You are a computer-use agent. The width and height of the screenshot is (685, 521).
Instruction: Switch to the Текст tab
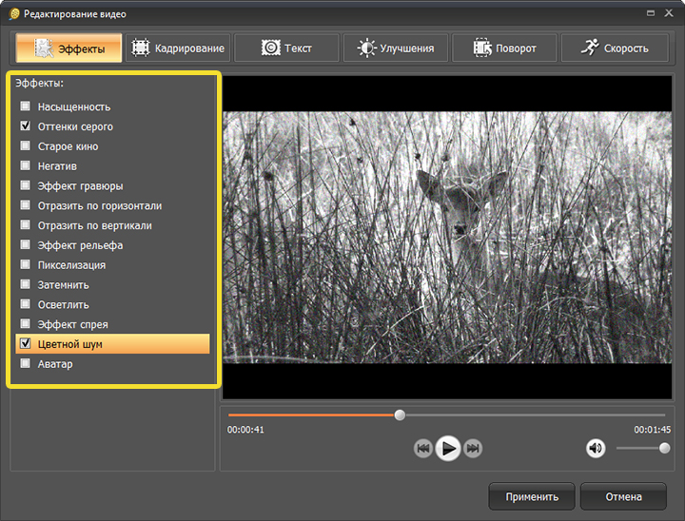point(285,48)
